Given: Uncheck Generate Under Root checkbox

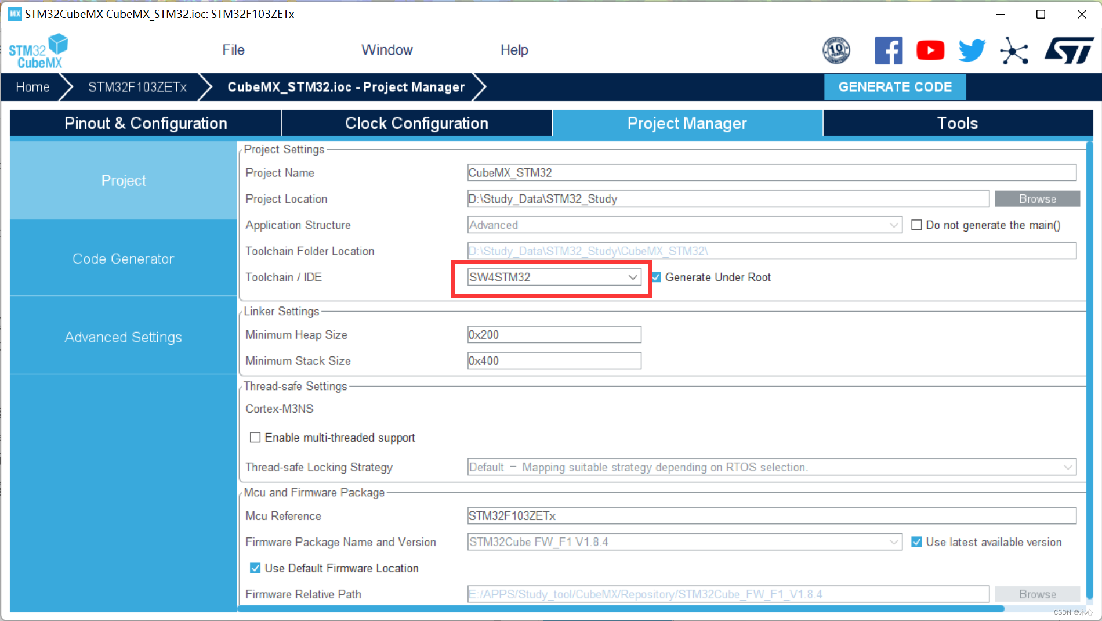Looking at the screenshot, I should (x=657, y=277).
